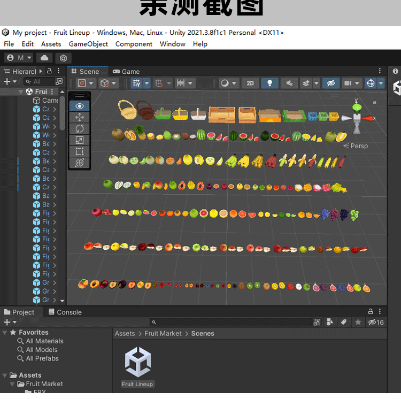Click the cloud services icon
This screenshot has height=399, width=401.
pos(44,58)
